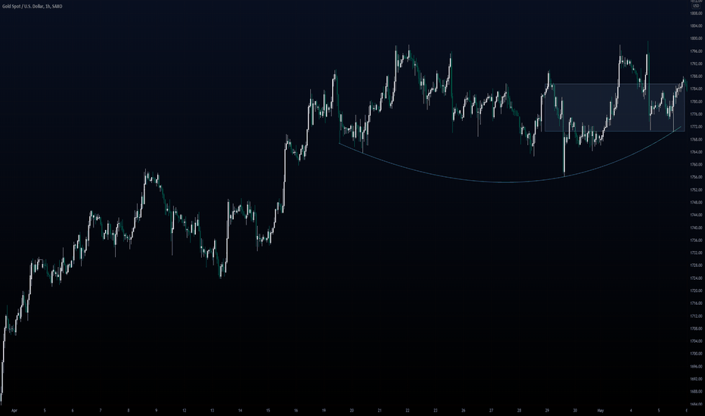The height and width of the screenshot is (416, 705).
Task: Click date 7 on the time axis
Action: (101, 410)
